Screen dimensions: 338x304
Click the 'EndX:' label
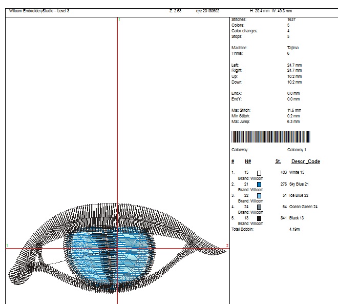[x=237, y=93]
